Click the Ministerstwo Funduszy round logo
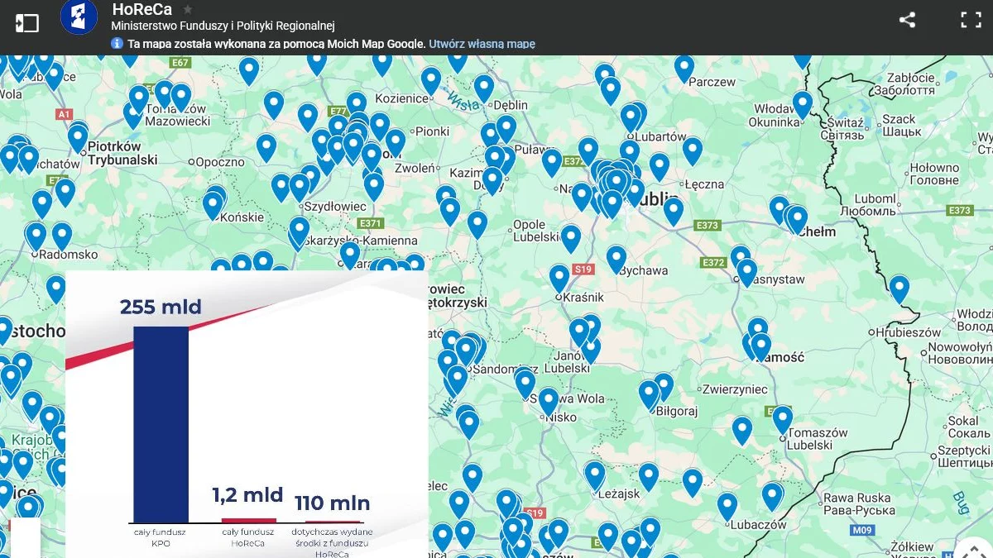 tap(79, 17)
